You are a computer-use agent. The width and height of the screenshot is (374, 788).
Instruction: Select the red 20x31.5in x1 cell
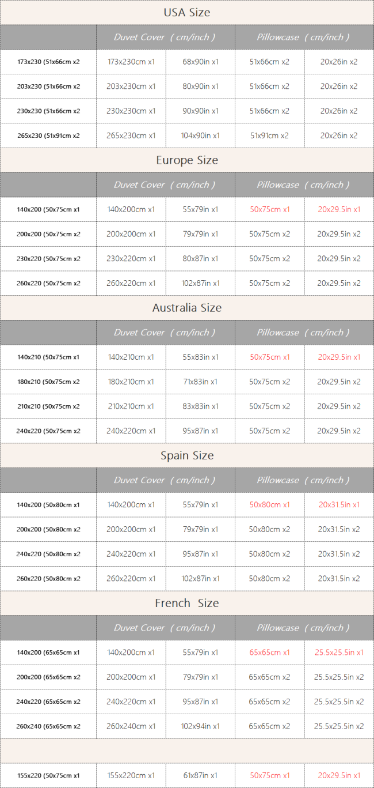point(339,505)
